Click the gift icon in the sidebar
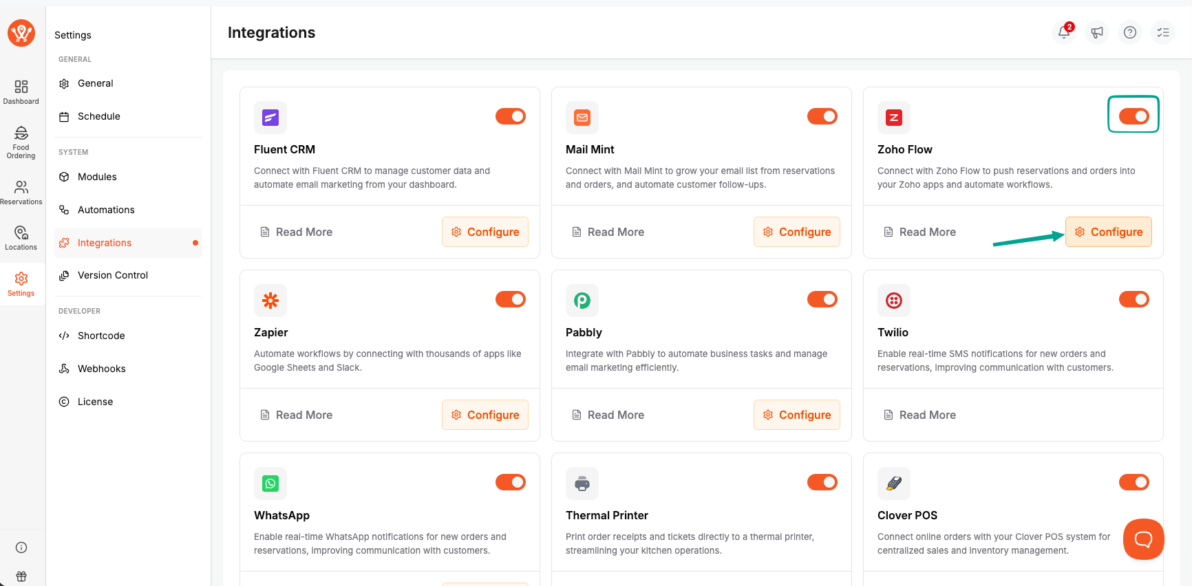This screenshot has width=1192, height=586. pos(21,576)
